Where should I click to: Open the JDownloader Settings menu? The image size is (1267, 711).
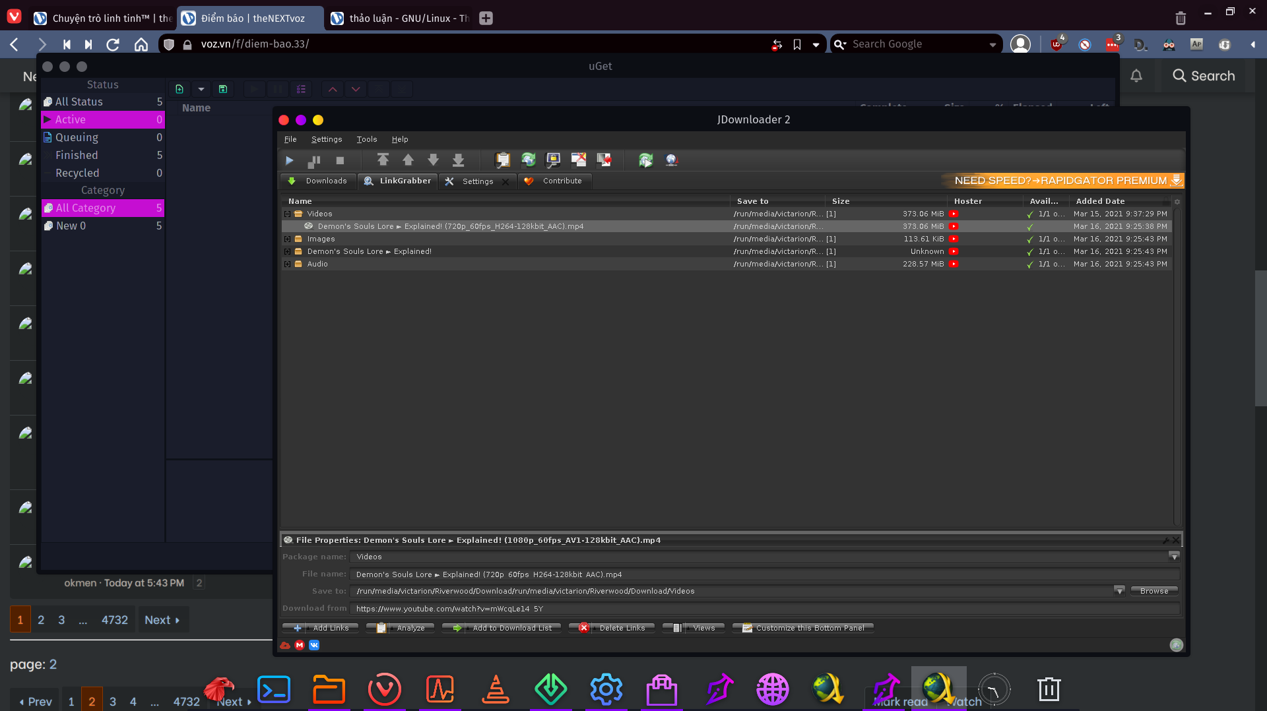tap(327, 139)
